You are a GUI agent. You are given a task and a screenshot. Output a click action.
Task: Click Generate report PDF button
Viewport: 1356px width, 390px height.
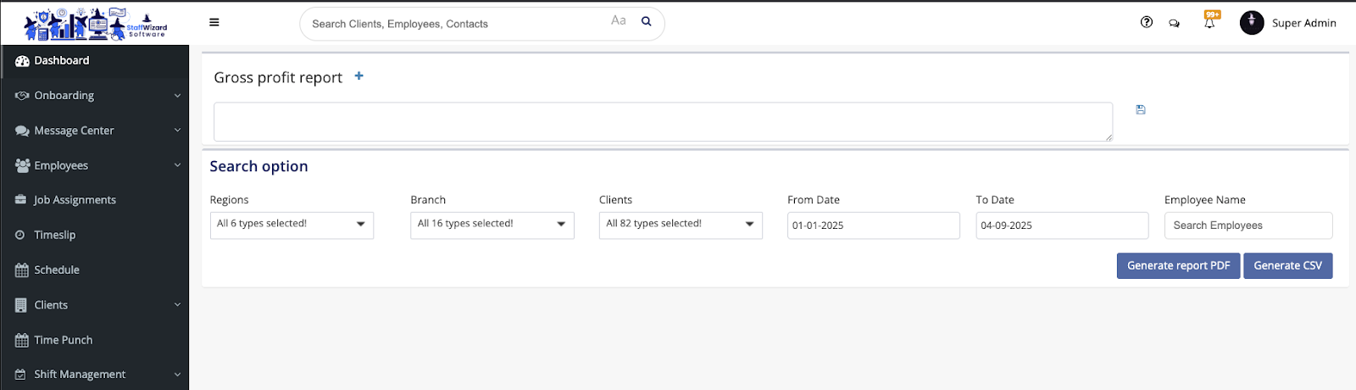[x=1178, y=266]
